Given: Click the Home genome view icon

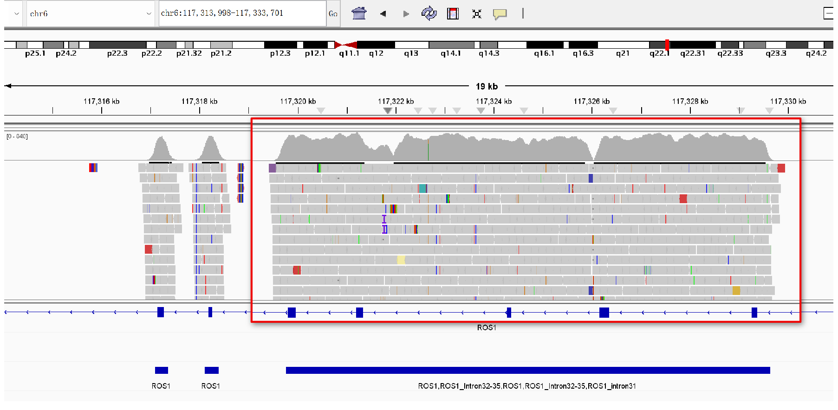Looking at the screenshot, I should (359, 13).
